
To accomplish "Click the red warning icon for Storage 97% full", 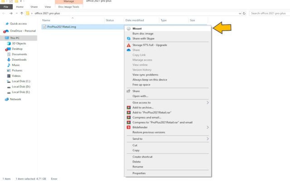I will pyautogui.click(x=129, y=45).
